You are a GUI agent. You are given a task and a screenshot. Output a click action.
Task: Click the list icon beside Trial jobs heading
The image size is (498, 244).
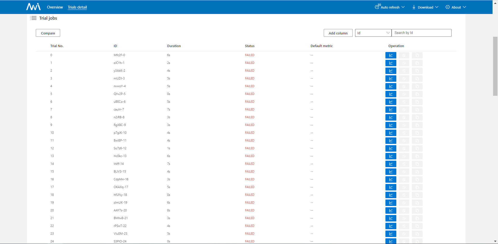[33, 18]
